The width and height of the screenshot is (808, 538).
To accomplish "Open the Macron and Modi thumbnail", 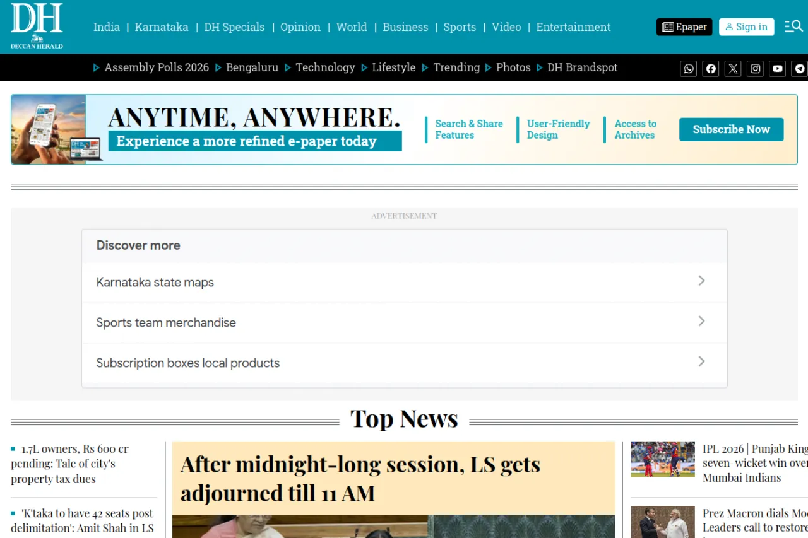I will coord(663,522).
